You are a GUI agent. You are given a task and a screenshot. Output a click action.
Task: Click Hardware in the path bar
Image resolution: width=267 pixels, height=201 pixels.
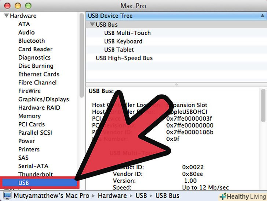pos(112,196)
